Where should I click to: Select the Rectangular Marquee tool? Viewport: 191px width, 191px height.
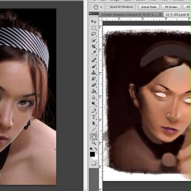[94, 28]
